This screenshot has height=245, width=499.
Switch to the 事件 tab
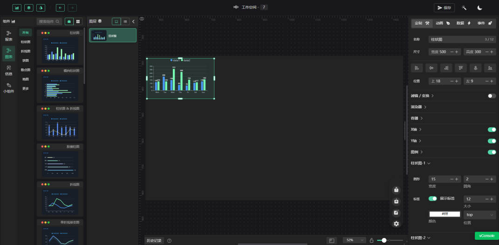485,23
